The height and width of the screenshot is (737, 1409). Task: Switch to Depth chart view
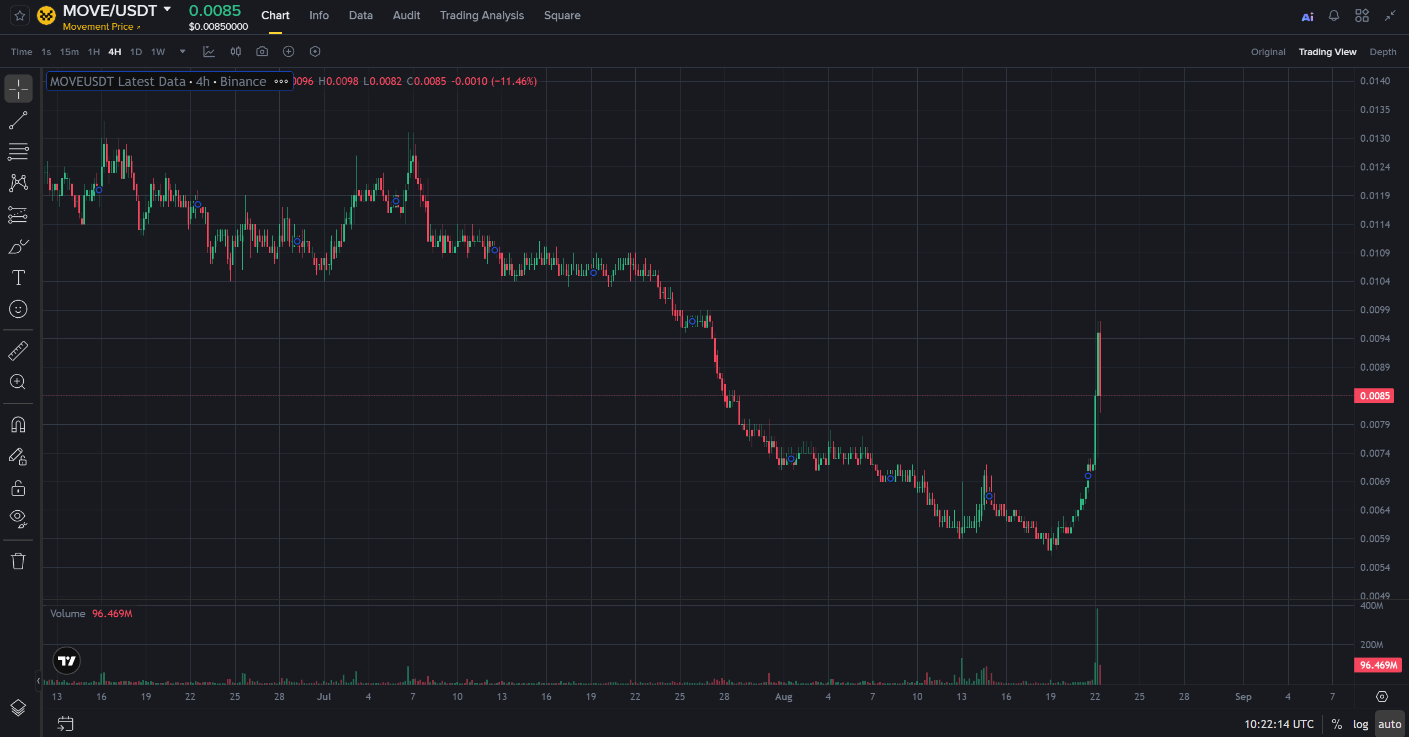pos(1383,52)
